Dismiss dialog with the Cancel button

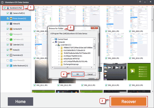pos(90,74)
